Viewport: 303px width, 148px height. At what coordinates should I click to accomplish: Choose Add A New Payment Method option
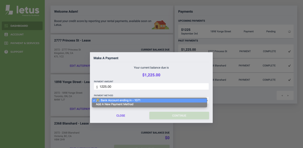(115, 104)
